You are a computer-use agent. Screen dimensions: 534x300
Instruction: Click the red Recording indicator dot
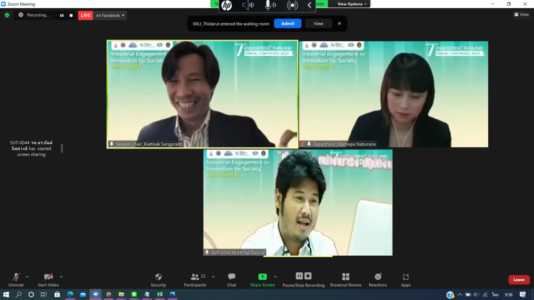pos(21,15)
